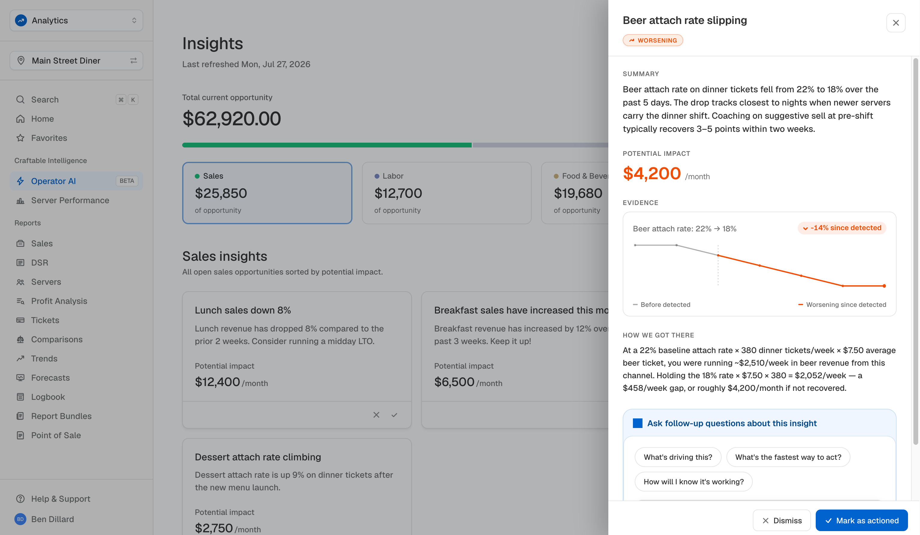Open Comparisons report

point(76,340)
